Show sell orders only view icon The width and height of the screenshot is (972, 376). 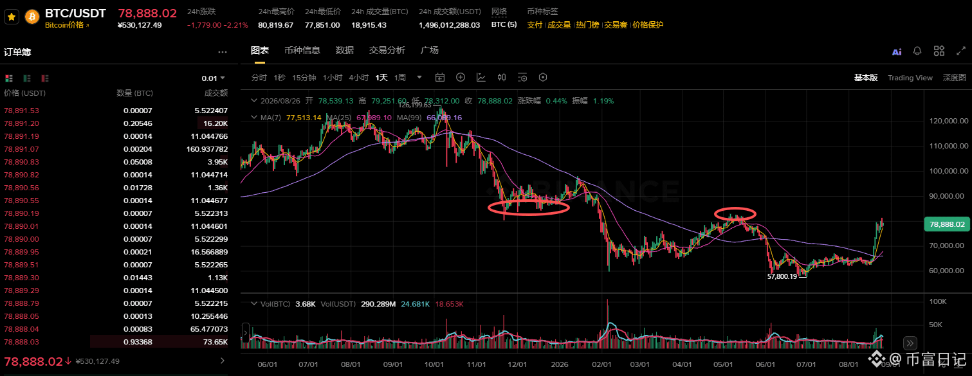tap(45, 78)
